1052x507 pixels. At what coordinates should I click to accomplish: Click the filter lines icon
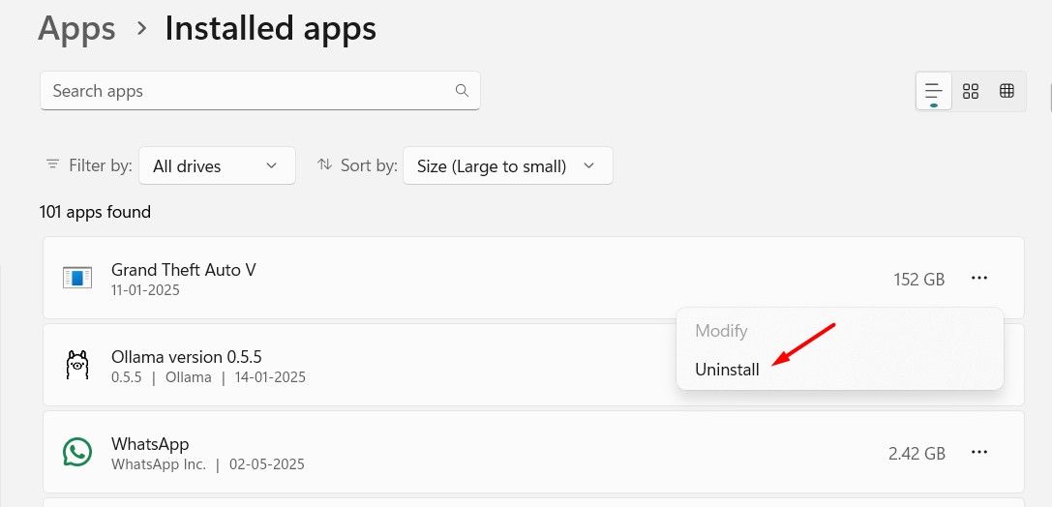(52, 165)
